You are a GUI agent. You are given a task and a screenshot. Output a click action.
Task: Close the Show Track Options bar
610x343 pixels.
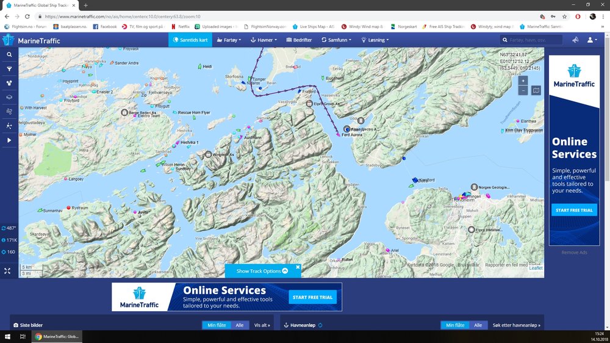pos(298,267)
